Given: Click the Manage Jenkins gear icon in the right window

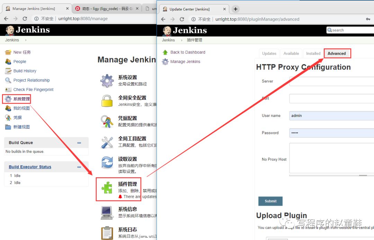Looking at the screenshot, I should pos(165,62).
